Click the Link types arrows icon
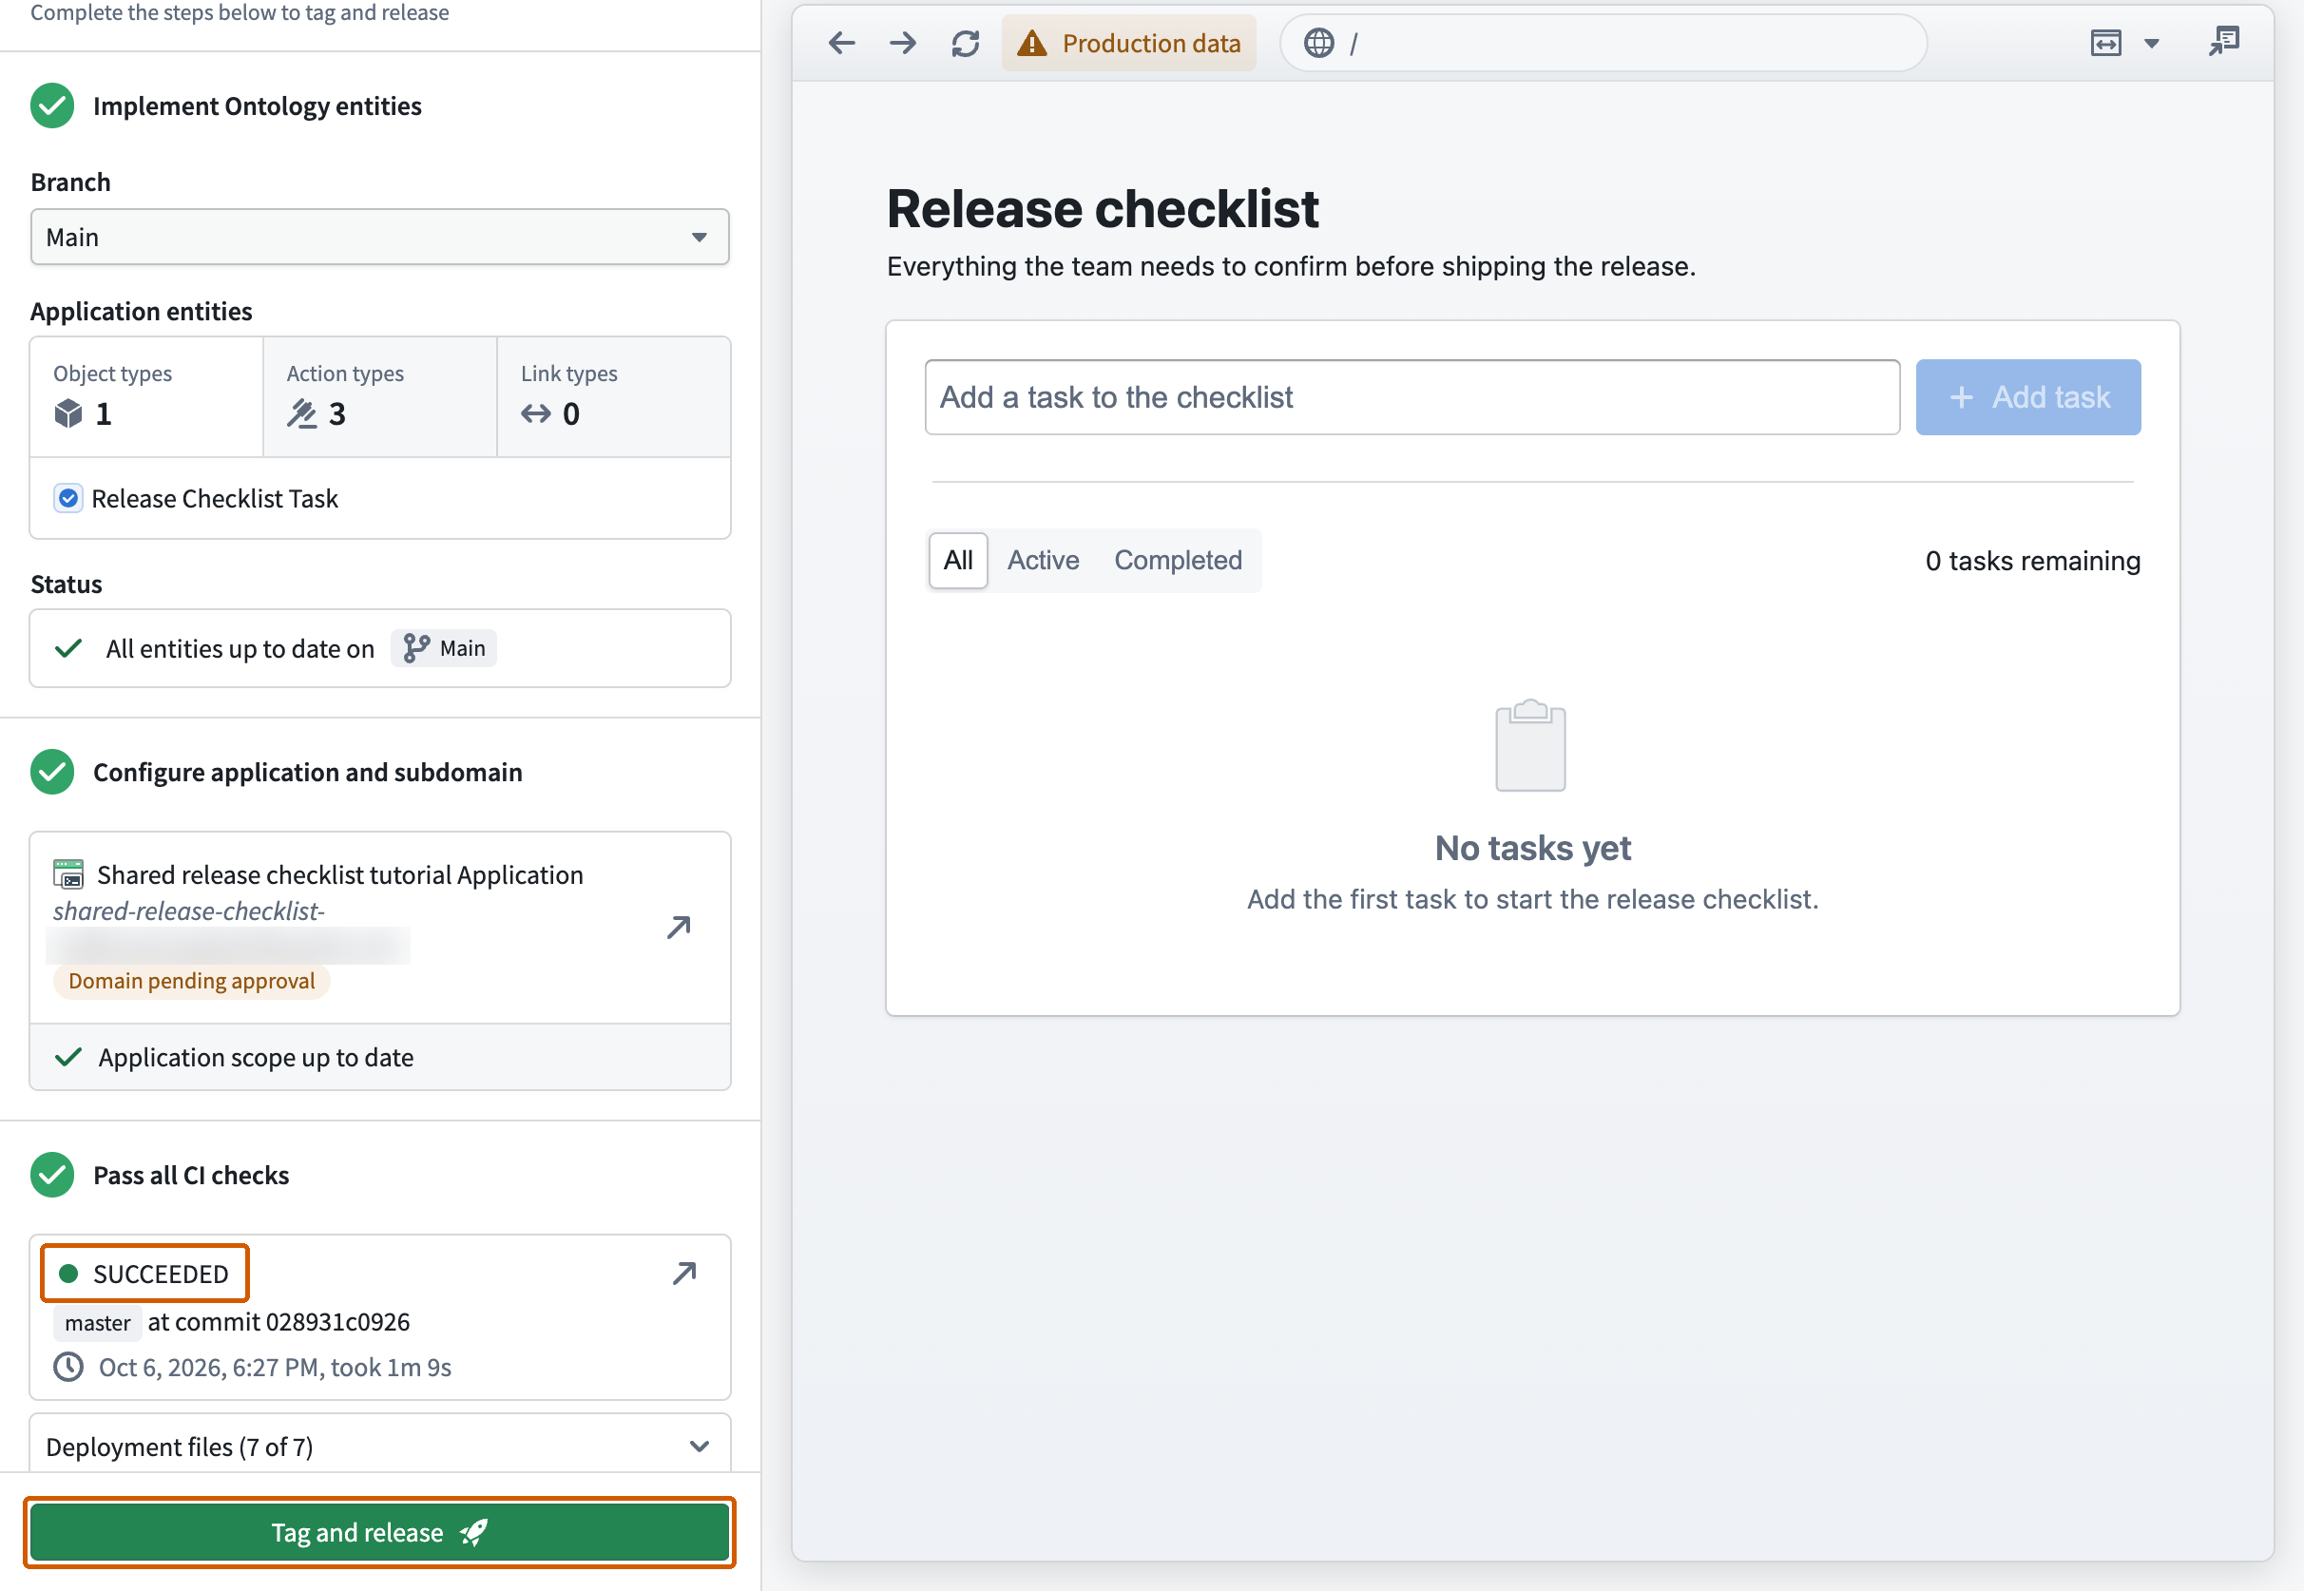This screenshot has height=1591, width=2304. (x=535, y=412)
